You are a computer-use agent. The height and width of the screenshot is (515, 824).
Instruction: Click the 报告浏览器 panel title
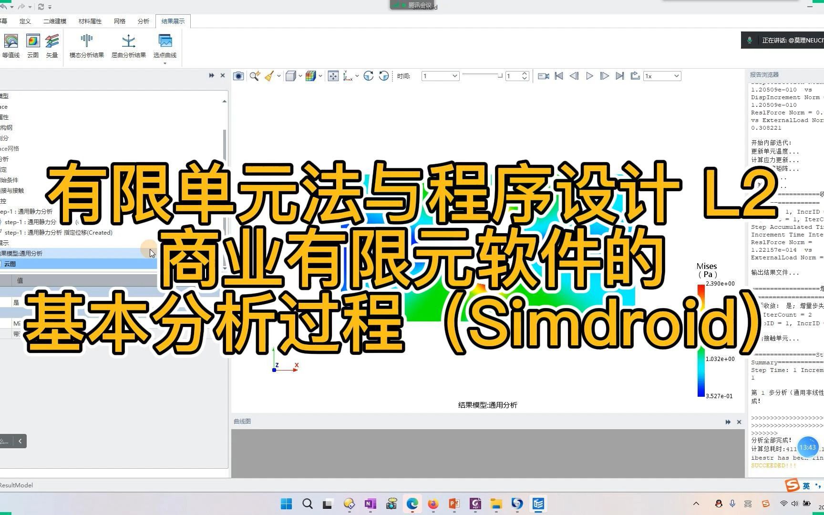[764, 75]
